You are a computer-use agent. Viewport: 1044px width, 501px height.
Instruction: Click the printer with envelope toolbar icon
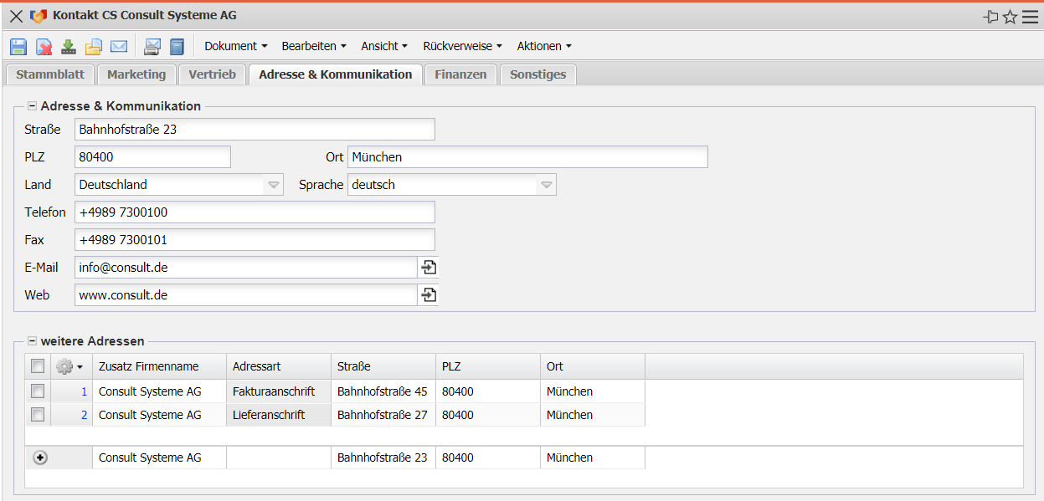152,47
